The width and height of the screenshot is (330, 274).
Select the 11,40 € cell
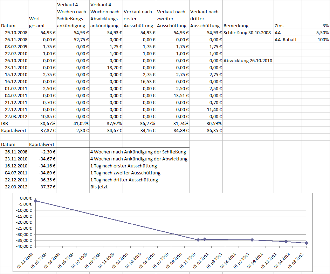point(206,109)
